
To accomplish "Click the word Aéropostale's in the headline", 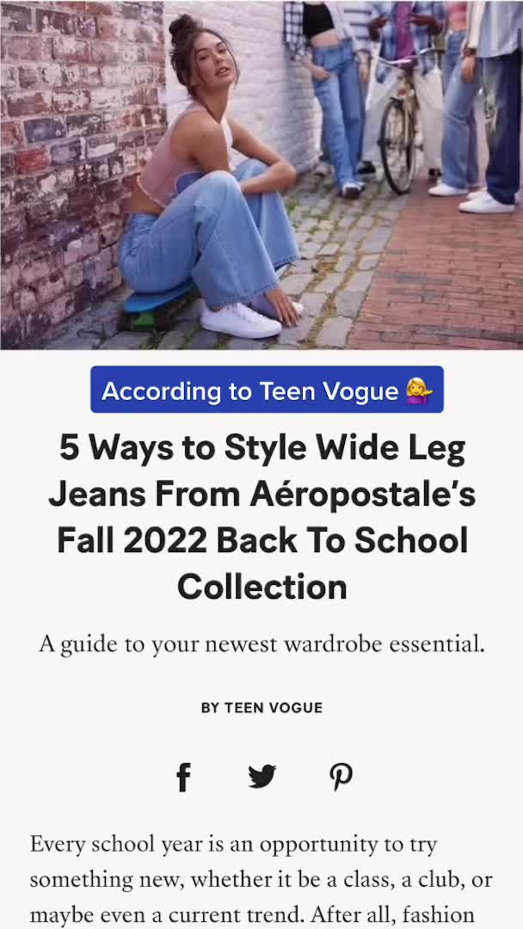I will pos(362,495).
